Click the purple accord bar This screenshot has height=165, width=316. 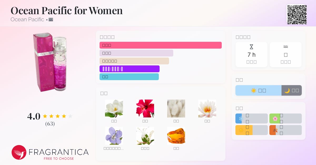(129, 69)
